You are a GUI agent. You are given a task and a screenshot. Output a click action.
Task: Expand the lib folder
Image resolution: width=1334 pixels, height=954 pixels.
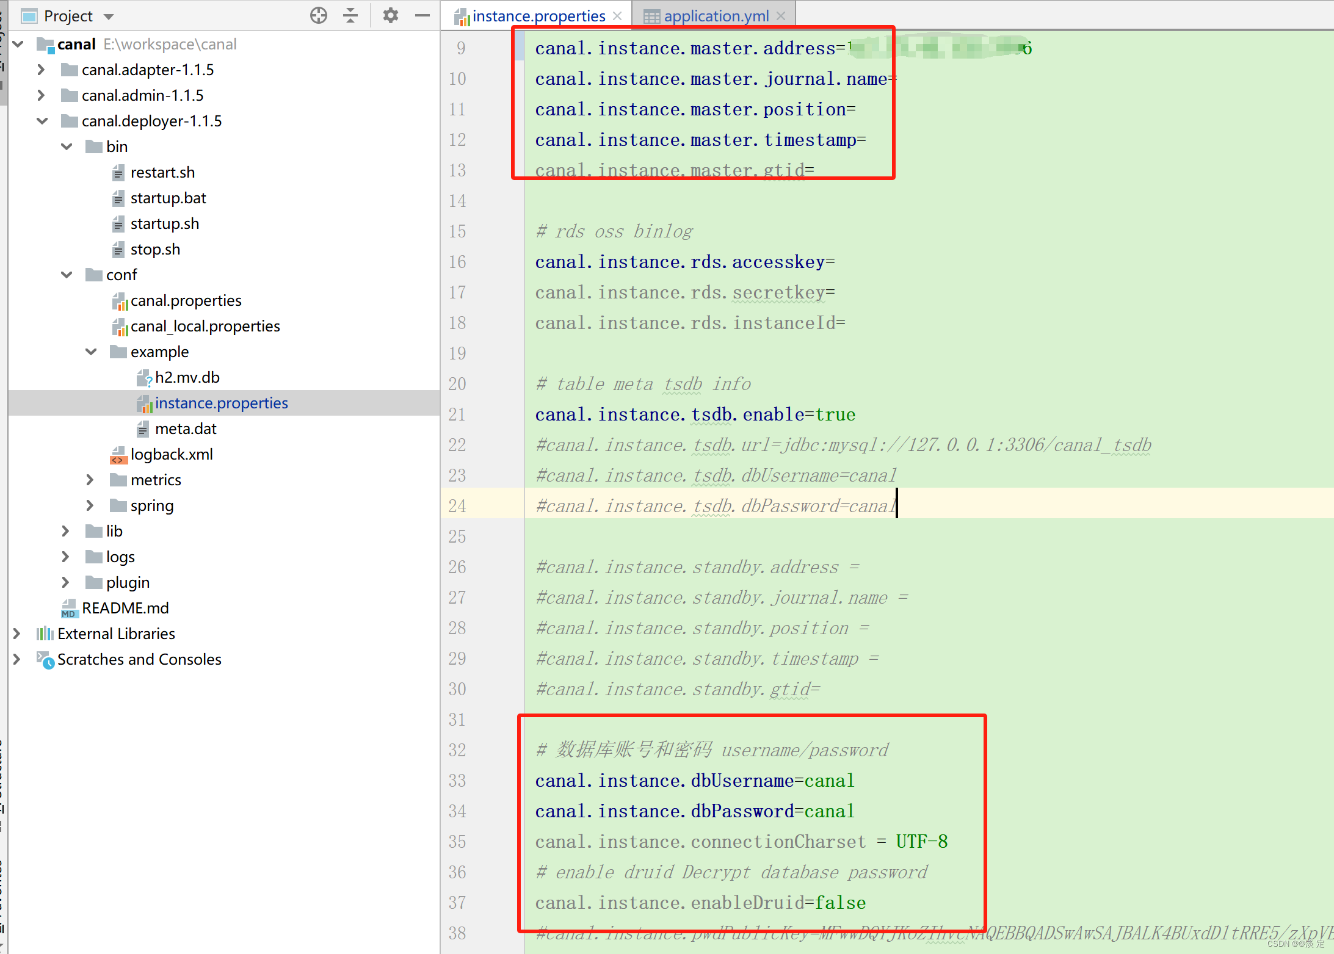65,531
